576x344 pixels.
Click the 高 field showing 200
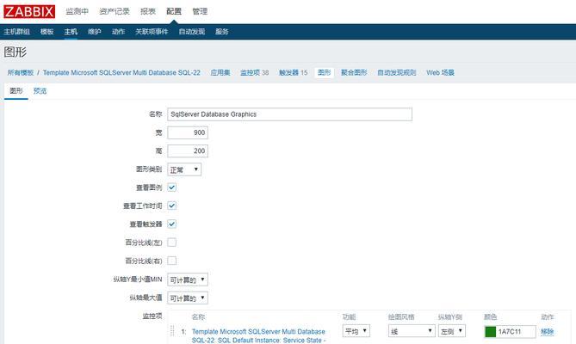coord(188,151)
